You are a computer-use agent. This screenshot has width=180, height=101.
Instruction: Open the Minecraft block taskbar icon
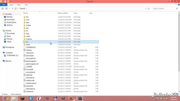click(22, 98)
